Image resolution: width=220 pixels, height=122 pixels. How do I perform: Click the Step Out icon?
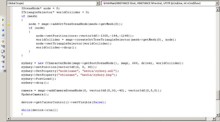3,56
